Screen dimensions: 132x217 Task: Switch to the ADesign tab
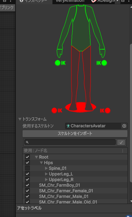(103, 1)
